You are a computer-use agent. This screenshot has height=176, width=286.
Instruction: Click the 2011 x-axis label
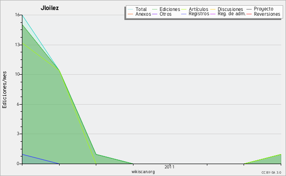(169, 166)
